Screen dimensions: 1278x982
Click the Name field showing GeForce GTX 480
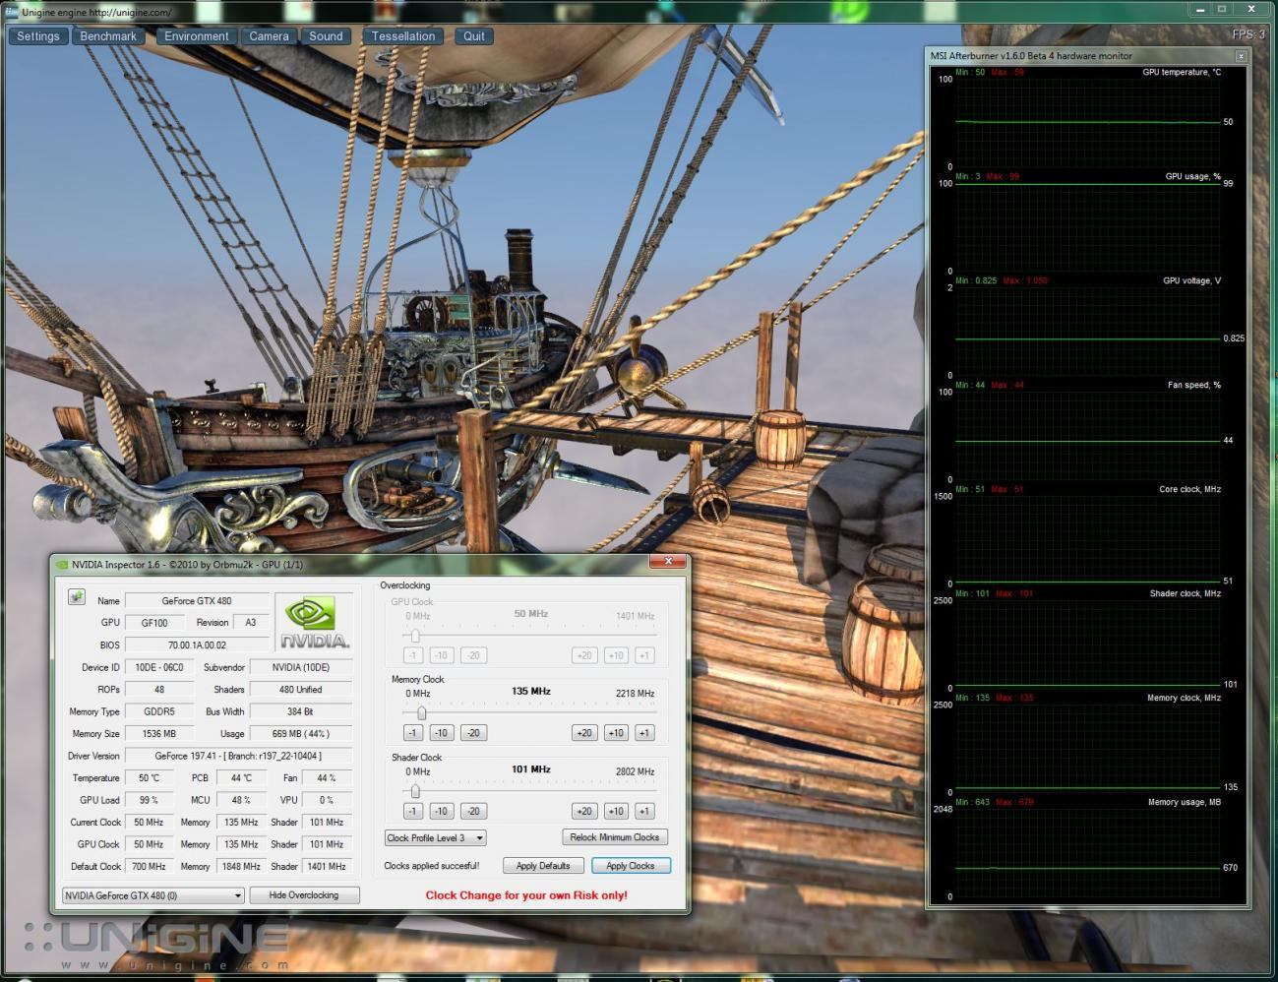[x=197, y=600]
